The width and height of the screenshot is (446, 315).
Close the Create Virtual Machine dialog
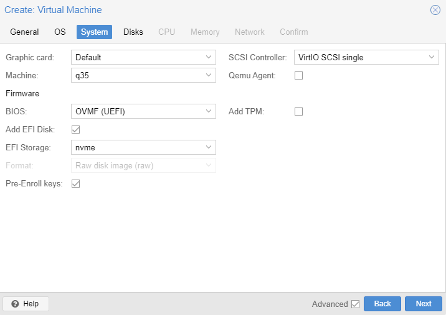435,10
